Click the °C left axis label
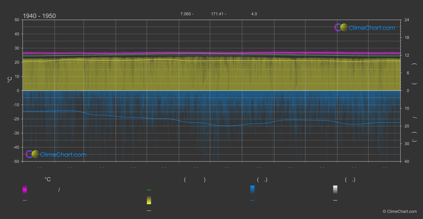This screenshot has height=219, width=423. 10,80
